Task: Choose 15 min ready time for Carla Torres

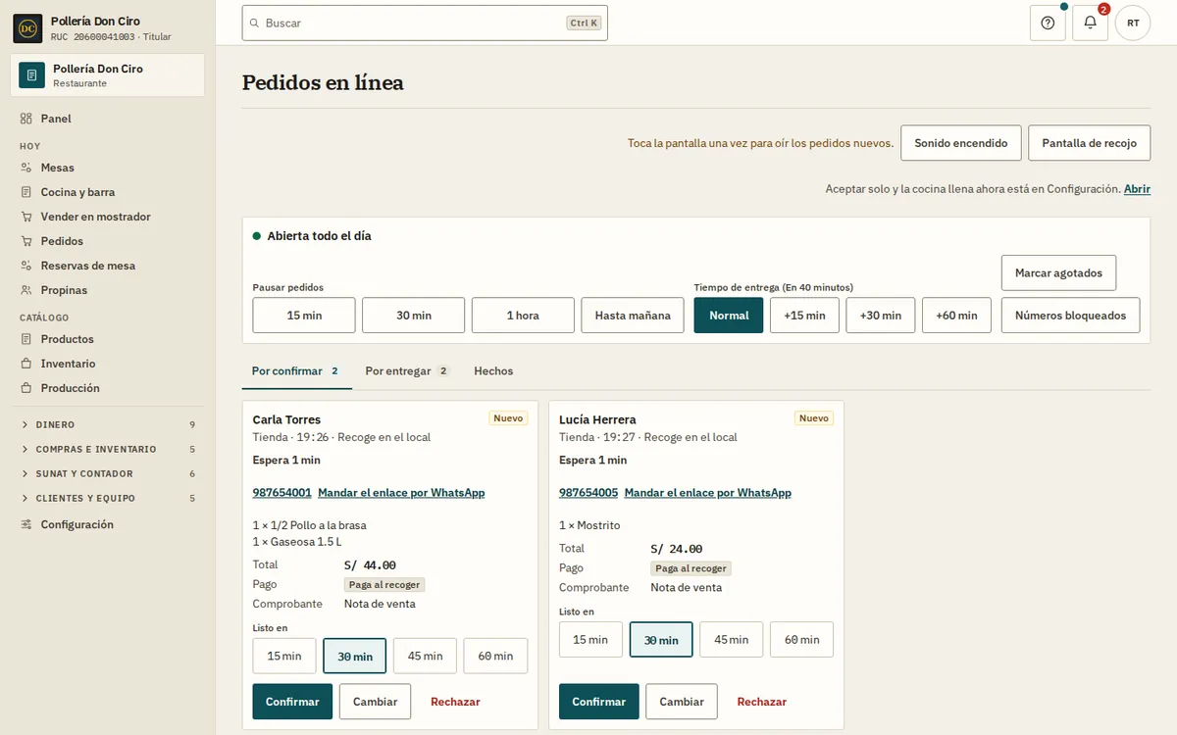Action: pos(284,656)
